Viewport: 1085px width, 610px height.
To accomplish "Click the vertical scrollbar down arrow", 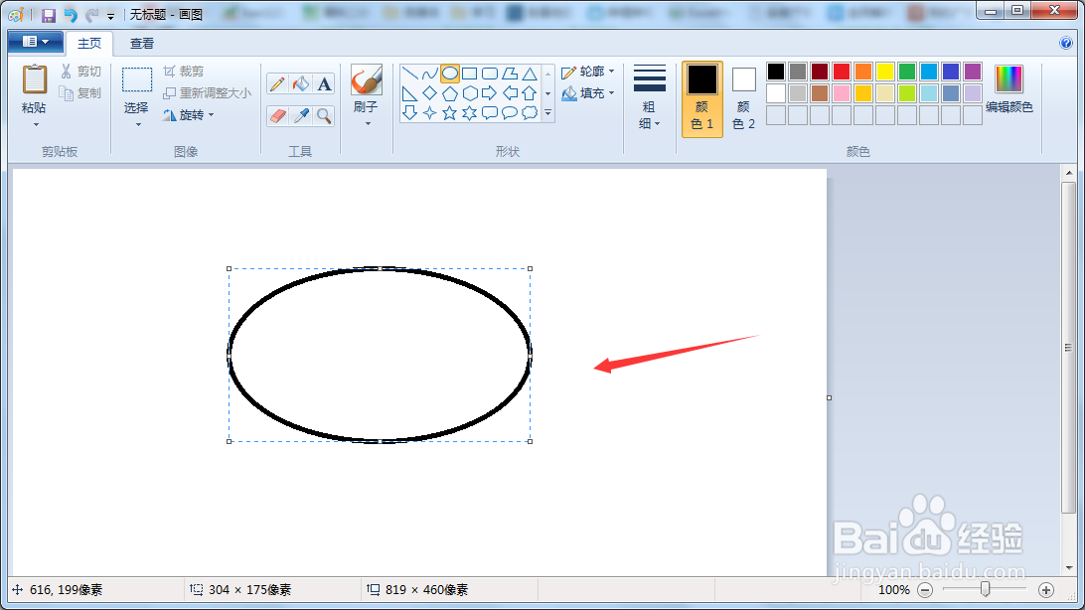I will pos(1069,568).
